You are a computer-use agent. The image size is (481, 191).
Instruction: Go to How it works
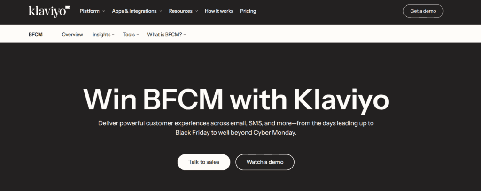coord(219,11)
